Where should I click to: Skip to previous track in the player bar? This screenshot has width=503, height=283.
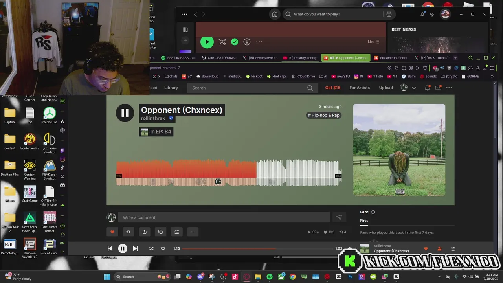(x=110, y=248)
